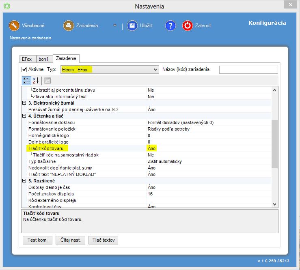Click the Zariadenia printer icon

pos(69,26)
